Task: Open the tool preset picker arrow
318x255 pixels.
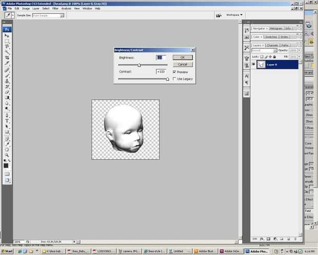Action: (x=13, y=15)
